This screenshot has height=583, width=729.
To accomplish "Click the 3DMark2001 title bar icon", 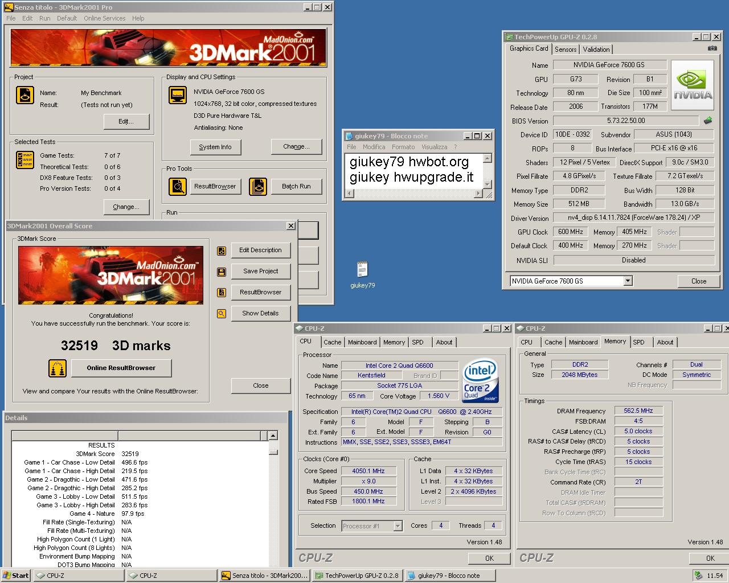I will (9, 7).
